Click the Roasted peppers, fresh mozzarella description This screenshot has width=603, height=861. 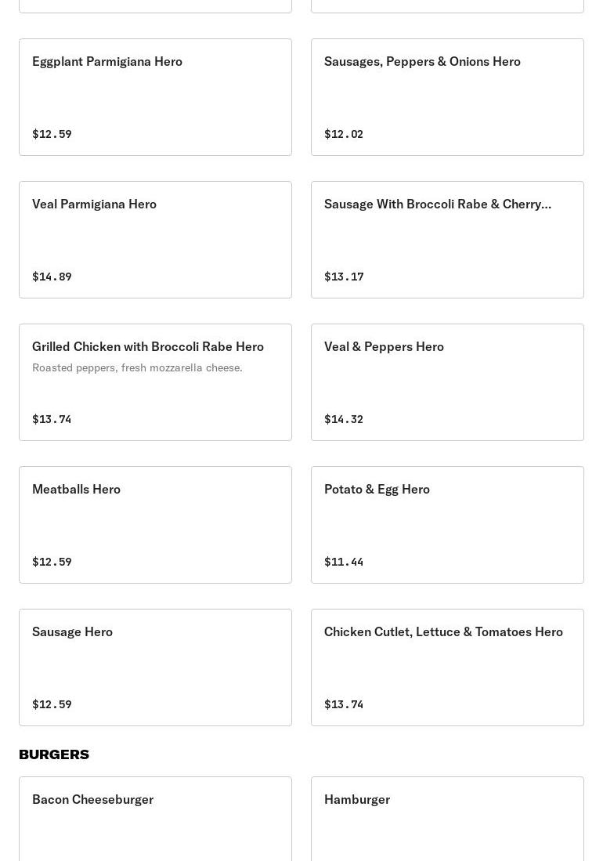pos(137,368)
